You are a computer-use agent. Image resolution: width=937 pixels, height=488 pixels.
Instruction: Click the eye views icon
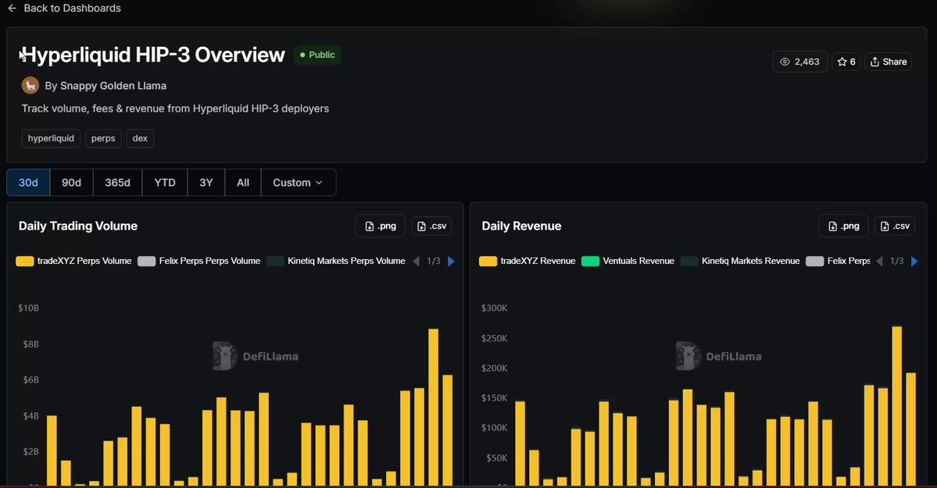pos(785,62)
